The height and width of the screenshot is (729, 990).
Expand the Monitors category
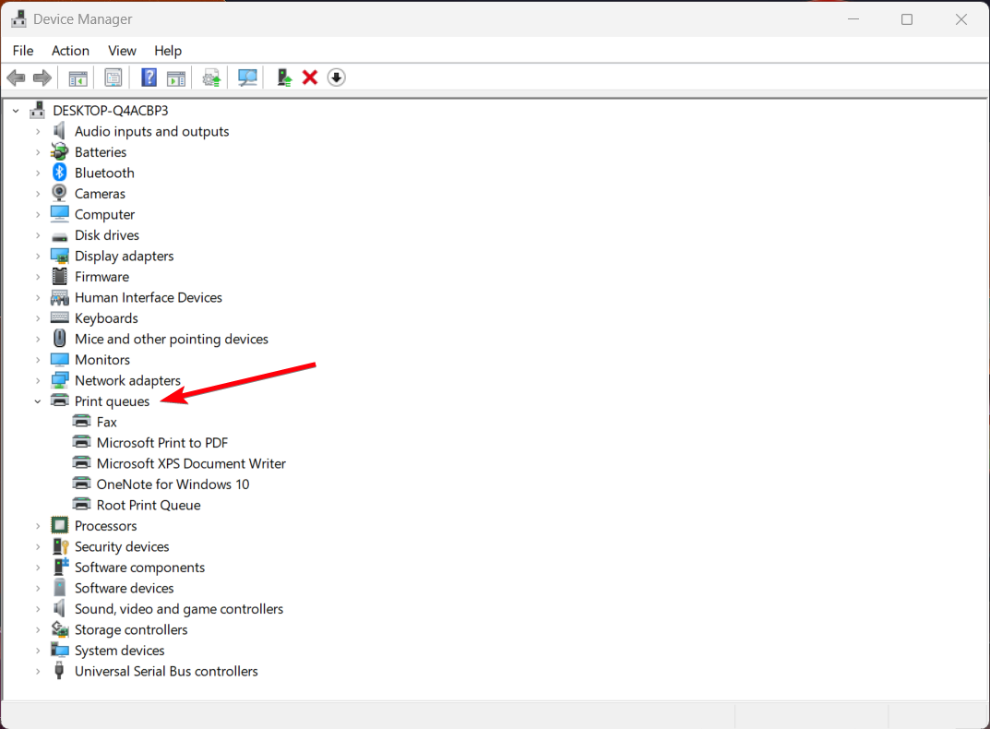(38, 360)
